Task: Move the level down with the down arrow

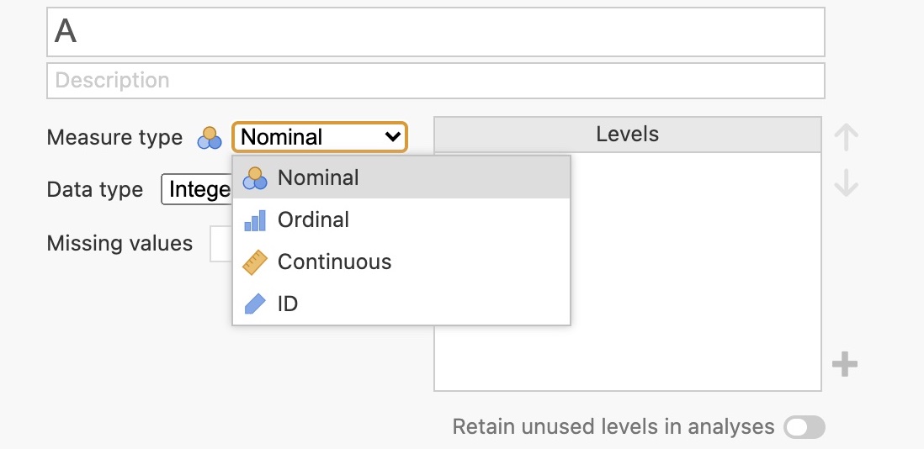Action: pyautogui.click(x=846, y=182)
